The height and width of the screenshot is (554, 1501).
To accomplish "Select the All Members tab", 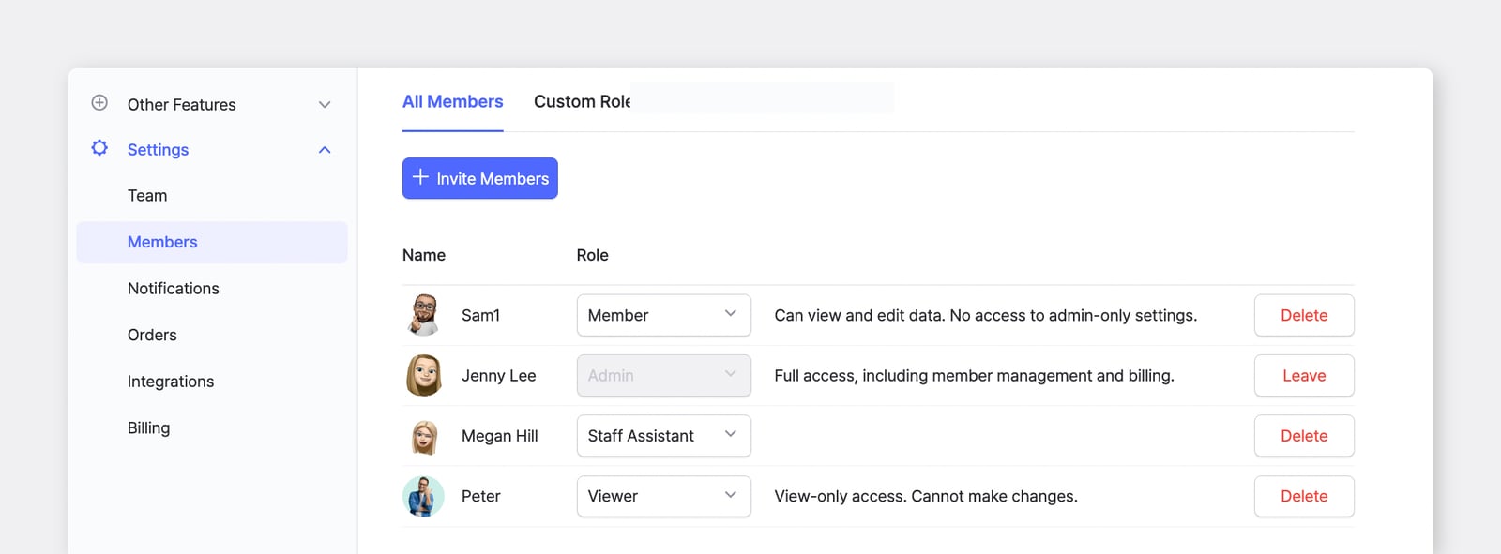I will point(452,101).
